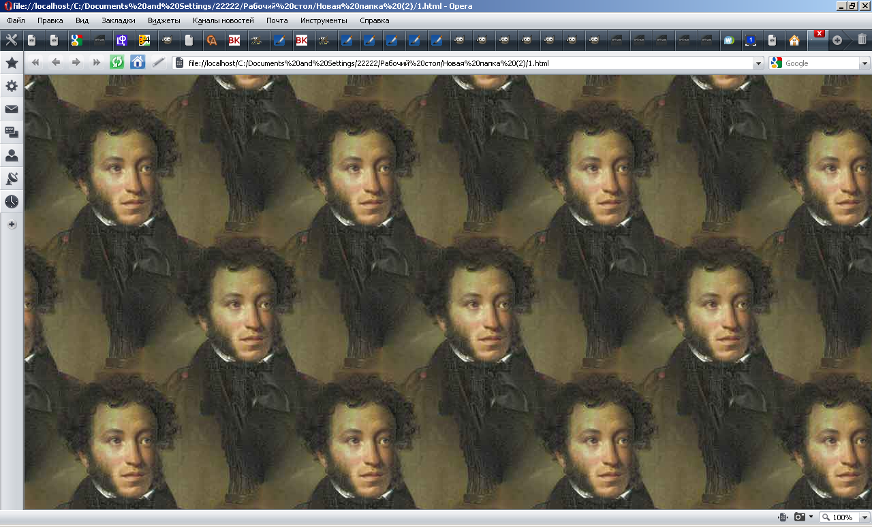Restore down the Opera window
The width and height of the screenshot is (872, 527).
click(x=852, y=6)
